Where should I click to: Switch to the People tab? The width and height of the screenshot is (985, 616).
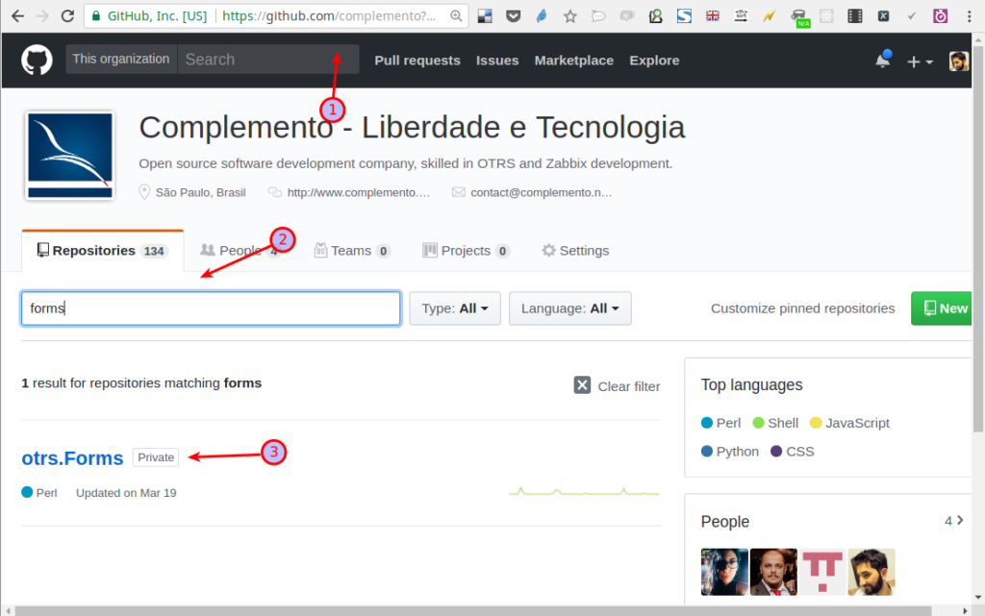[x=240, y=251]
